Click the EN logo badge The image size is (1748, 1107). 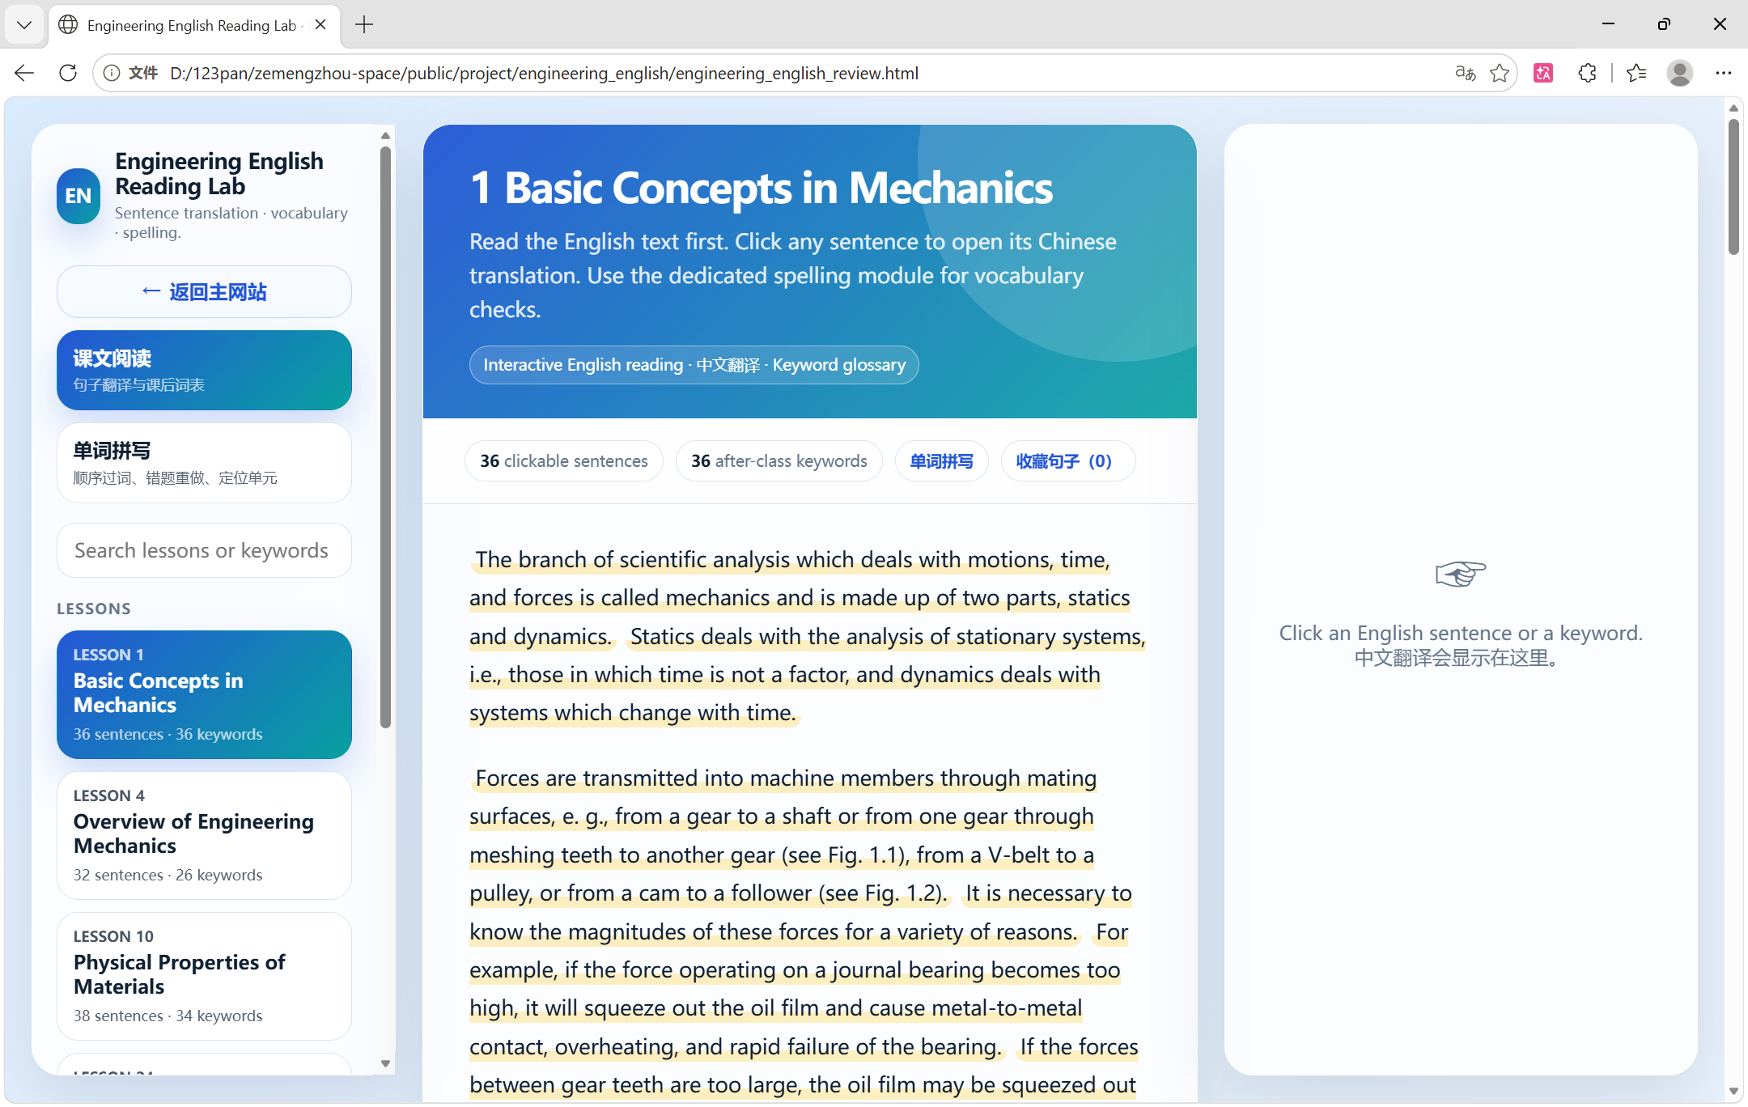[x=78, y=196]
